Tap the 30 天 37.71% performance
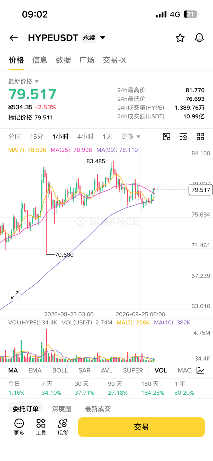The image size is (213, 461). pyautogui.click(x=84, y=388)
